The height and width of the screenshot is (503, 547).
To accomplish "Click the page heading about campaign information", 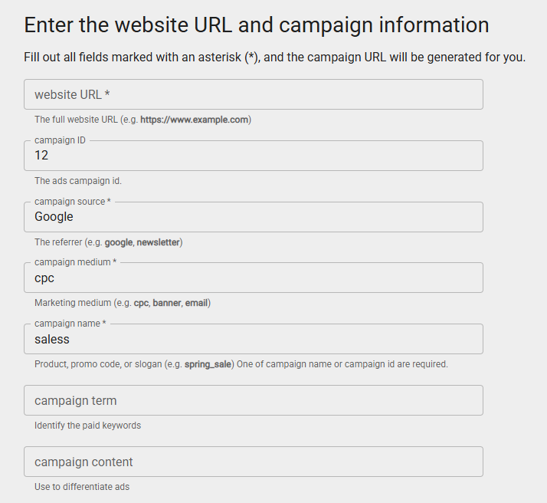I will [x=257, y=25].
